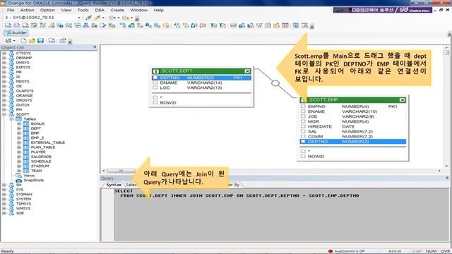Check the LOC column checkbox
Image resolution: width=452 pixels, height=254 pixels.
(155, 87)
